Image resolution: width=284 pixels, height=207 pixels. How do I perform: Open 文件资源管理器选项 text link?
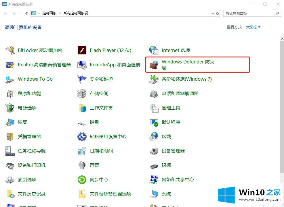110,194
